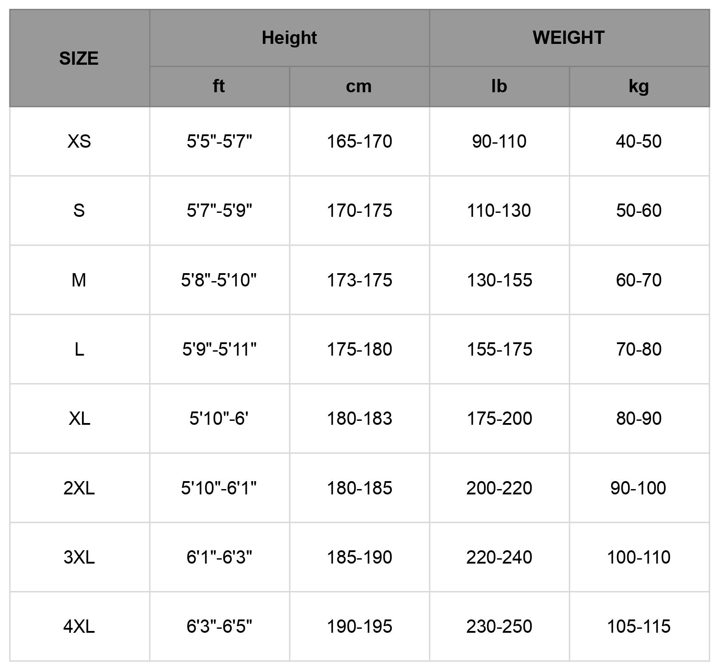Click the SIZE column header
This screenshot has width=718, height=670.
(x=79, y=59)
